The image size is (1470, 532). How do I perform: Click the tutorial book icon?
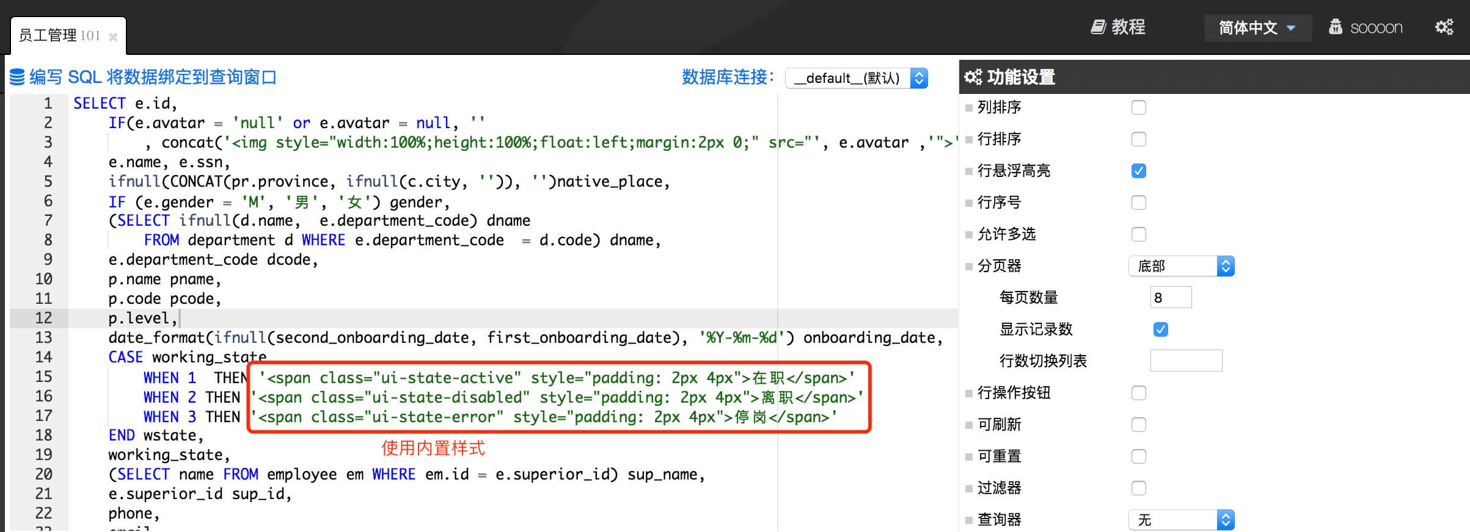click(x=1098, y=27)
